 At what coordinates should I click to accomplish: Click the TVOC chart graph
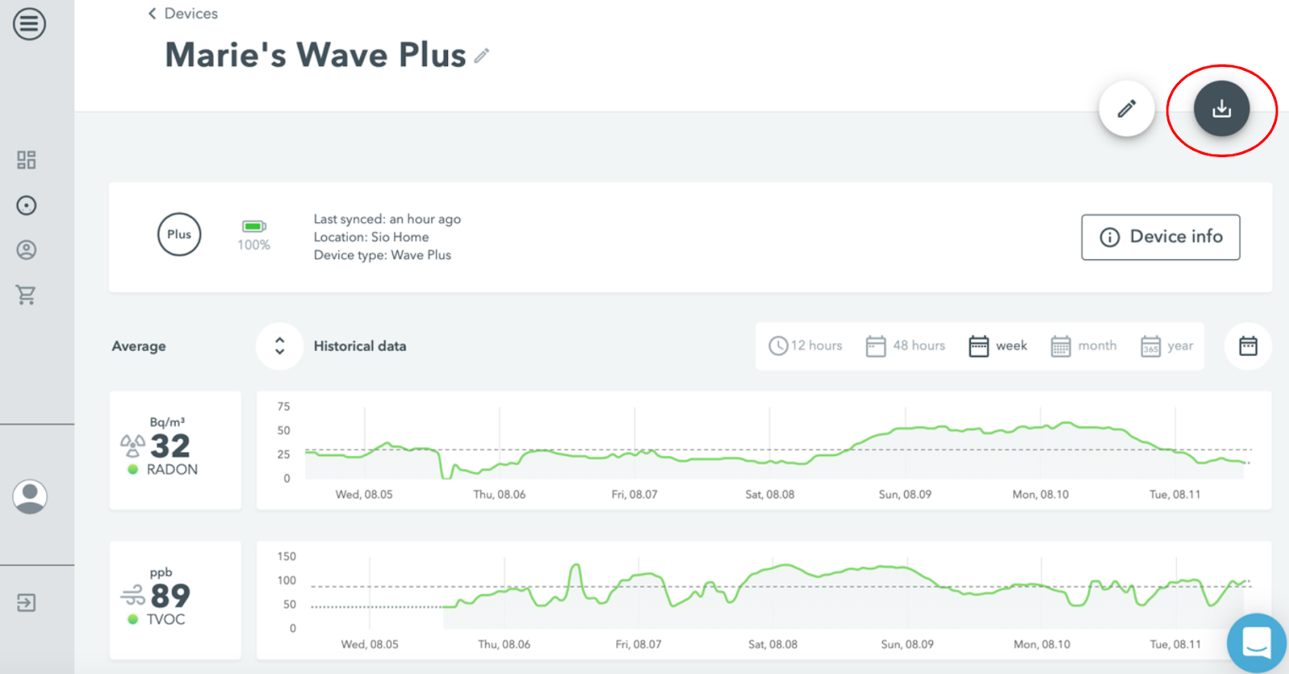click(764, 600)
